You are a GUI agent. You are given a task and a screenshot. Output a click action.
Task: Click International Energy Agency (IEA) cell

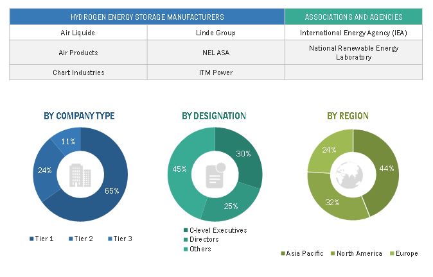click(353, 32)
